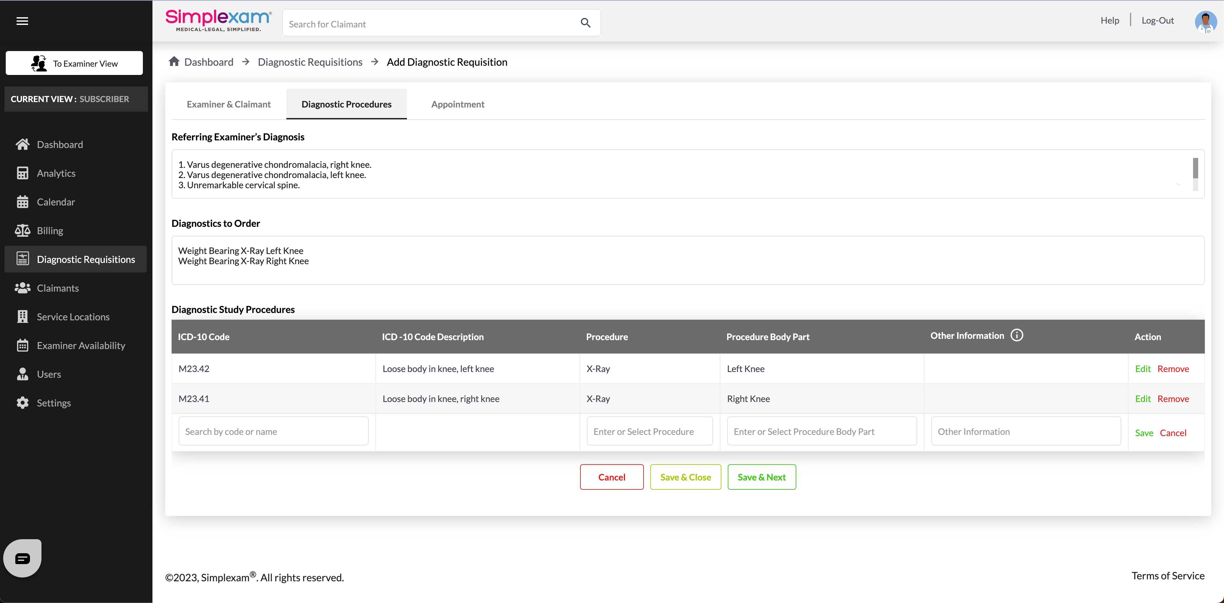The height and width of the screenshot is (603, 1224).
Task: Click the Dashboard home breadcrumb icon
Action: [x=174, y=62]
